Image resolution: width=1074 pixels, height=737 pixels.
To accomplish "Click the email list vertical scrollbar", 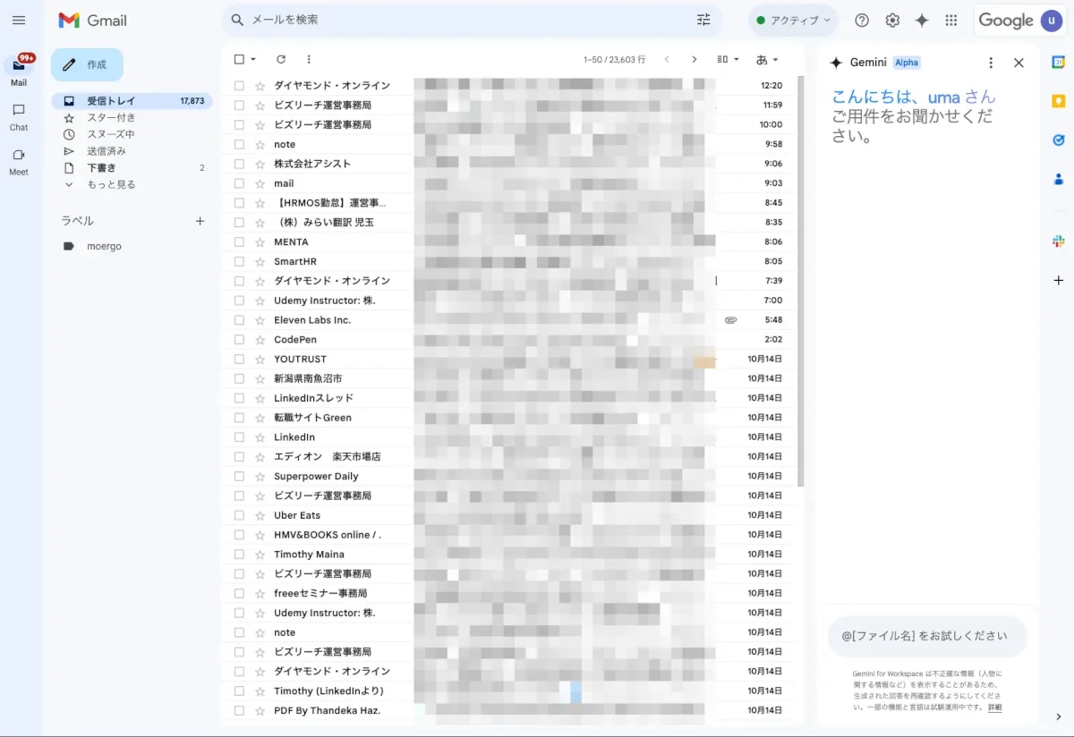I will pos(801,282).
